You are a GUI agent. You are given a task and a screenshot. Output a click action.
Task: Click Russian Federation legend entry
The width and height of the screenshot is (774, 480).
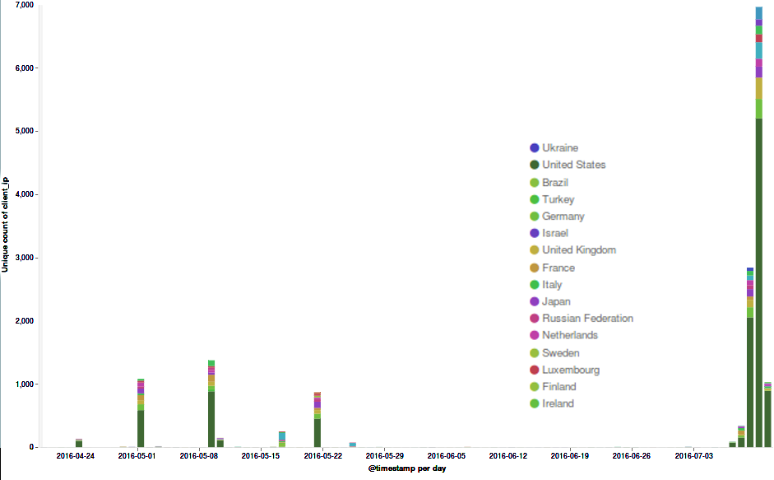[x=587, y=319]
